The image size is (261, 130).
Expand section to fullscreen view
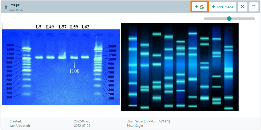click(x=243, y=7)
